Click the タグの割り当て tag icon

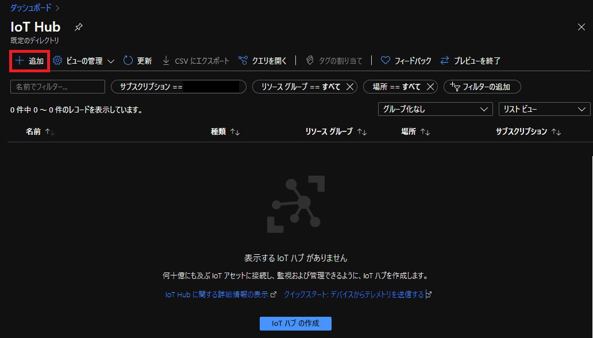310,60
